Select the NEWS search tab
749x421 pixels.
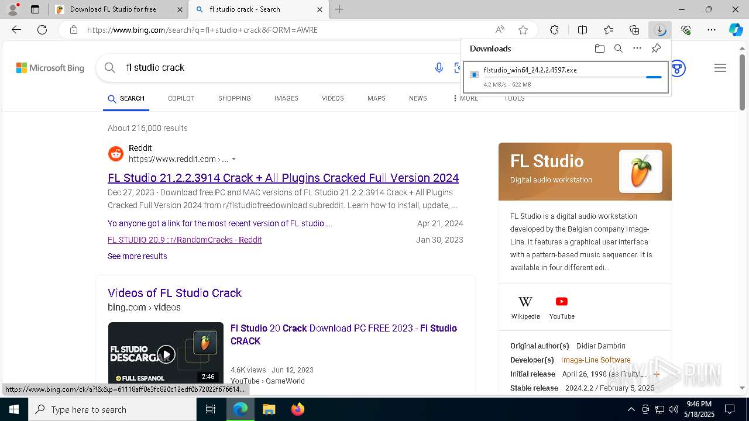418,98
